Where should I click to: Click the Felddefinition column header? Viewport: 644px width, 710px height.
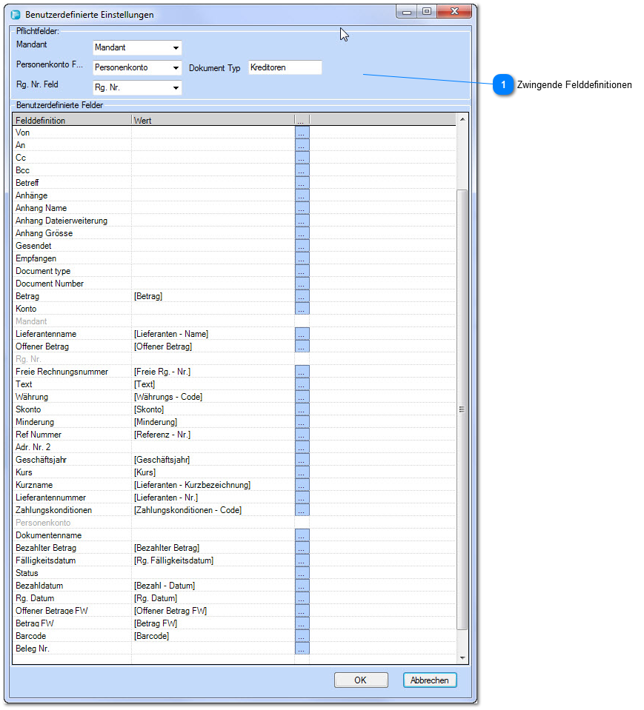tap(72, 120)
